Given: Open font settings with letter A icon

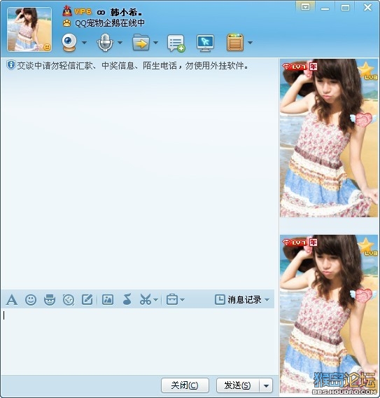Looking at the screenshot, I should click(x=12, y=300).
